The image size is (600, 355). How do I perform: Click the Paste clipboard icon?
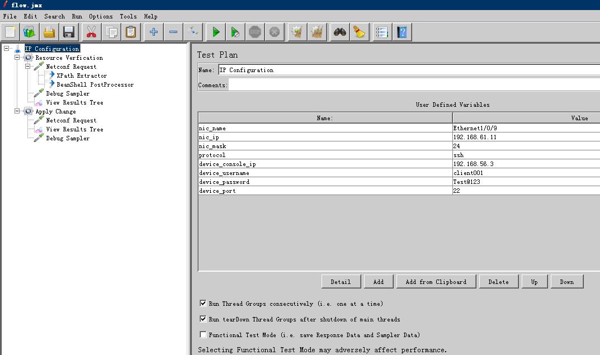pyautogui.click(x=130, y=32)
